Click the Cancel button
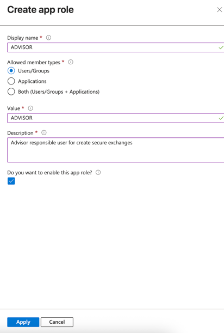224x333 pixels. coord(57,322)
